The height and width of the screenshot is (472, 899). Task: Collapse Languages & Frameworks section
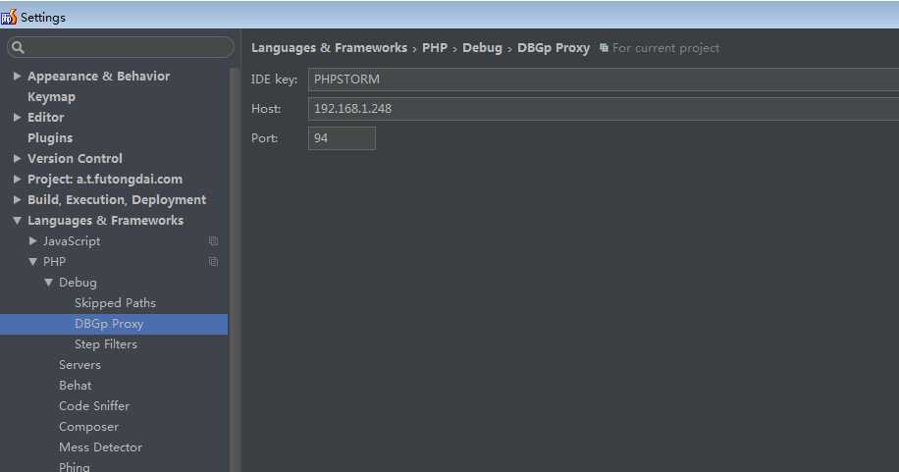(18, 220)
